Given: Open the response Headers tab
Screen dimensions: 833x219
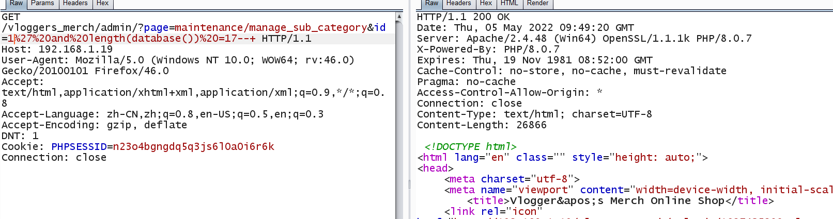Looking at the screenshot, I should click(x=459, y=4).
